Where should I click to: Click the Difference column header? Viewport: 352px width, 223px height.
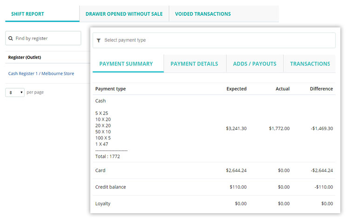click(x=321, y=89)
